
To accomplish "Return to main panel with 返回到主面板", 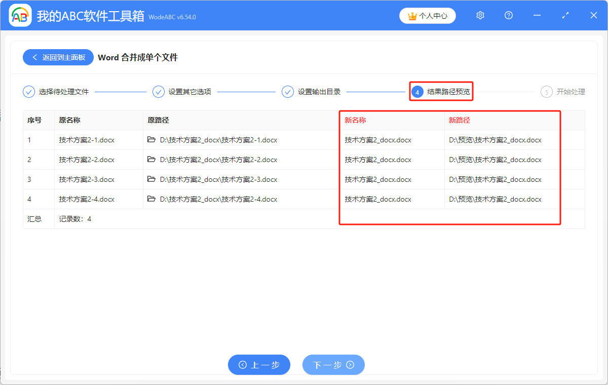I will coord(58,57).
